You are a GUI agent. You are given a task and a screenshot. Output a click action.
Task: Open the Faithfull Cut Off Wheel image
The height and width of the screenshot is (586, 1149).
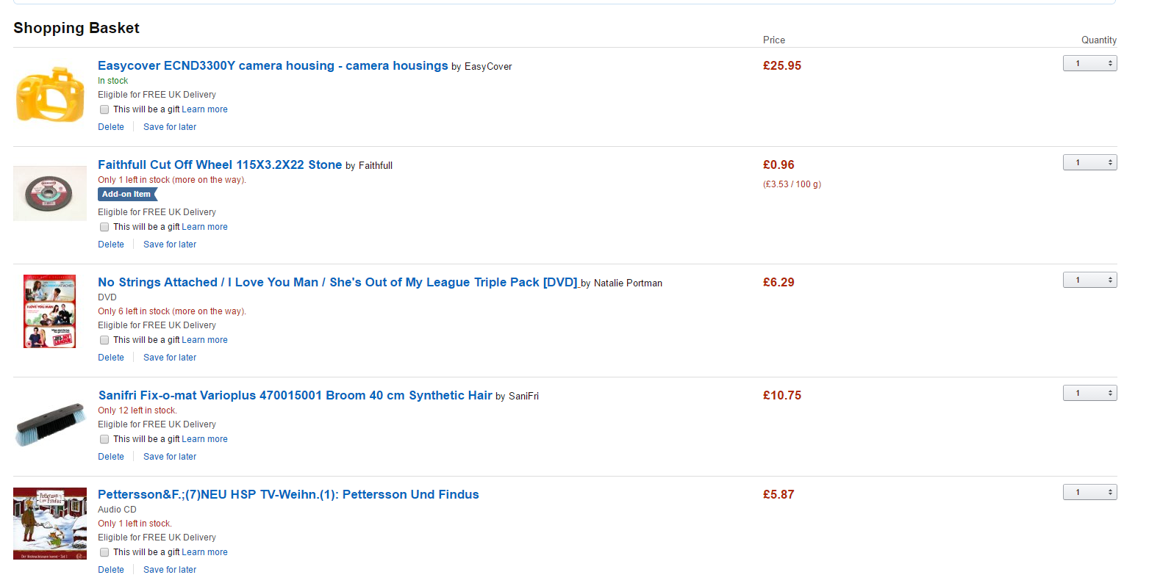coord(50,193)
